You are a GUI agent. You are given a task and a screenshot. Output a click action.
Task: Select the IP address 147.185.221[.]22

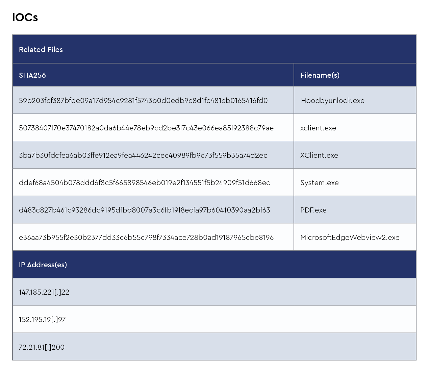(x=44, y=292)
